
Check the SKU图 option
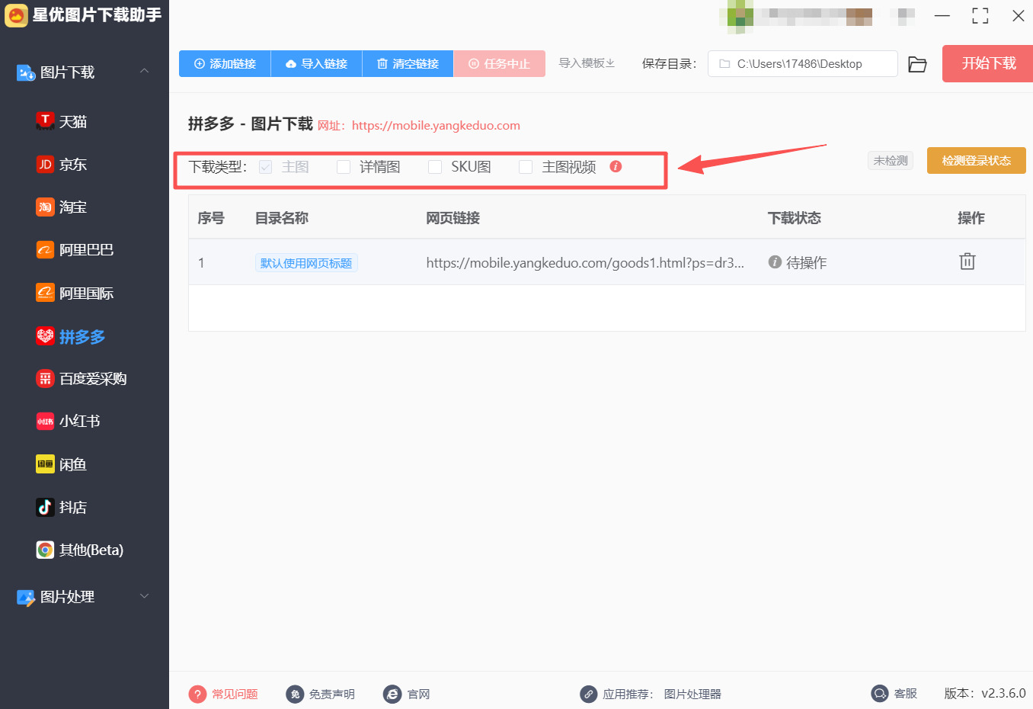(434, 166)
